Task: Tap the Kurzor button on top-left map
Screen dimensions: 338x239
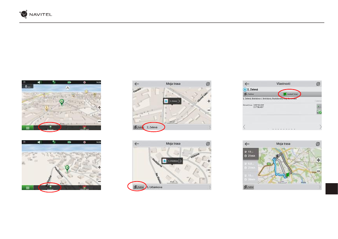Action: coord(50,127)
